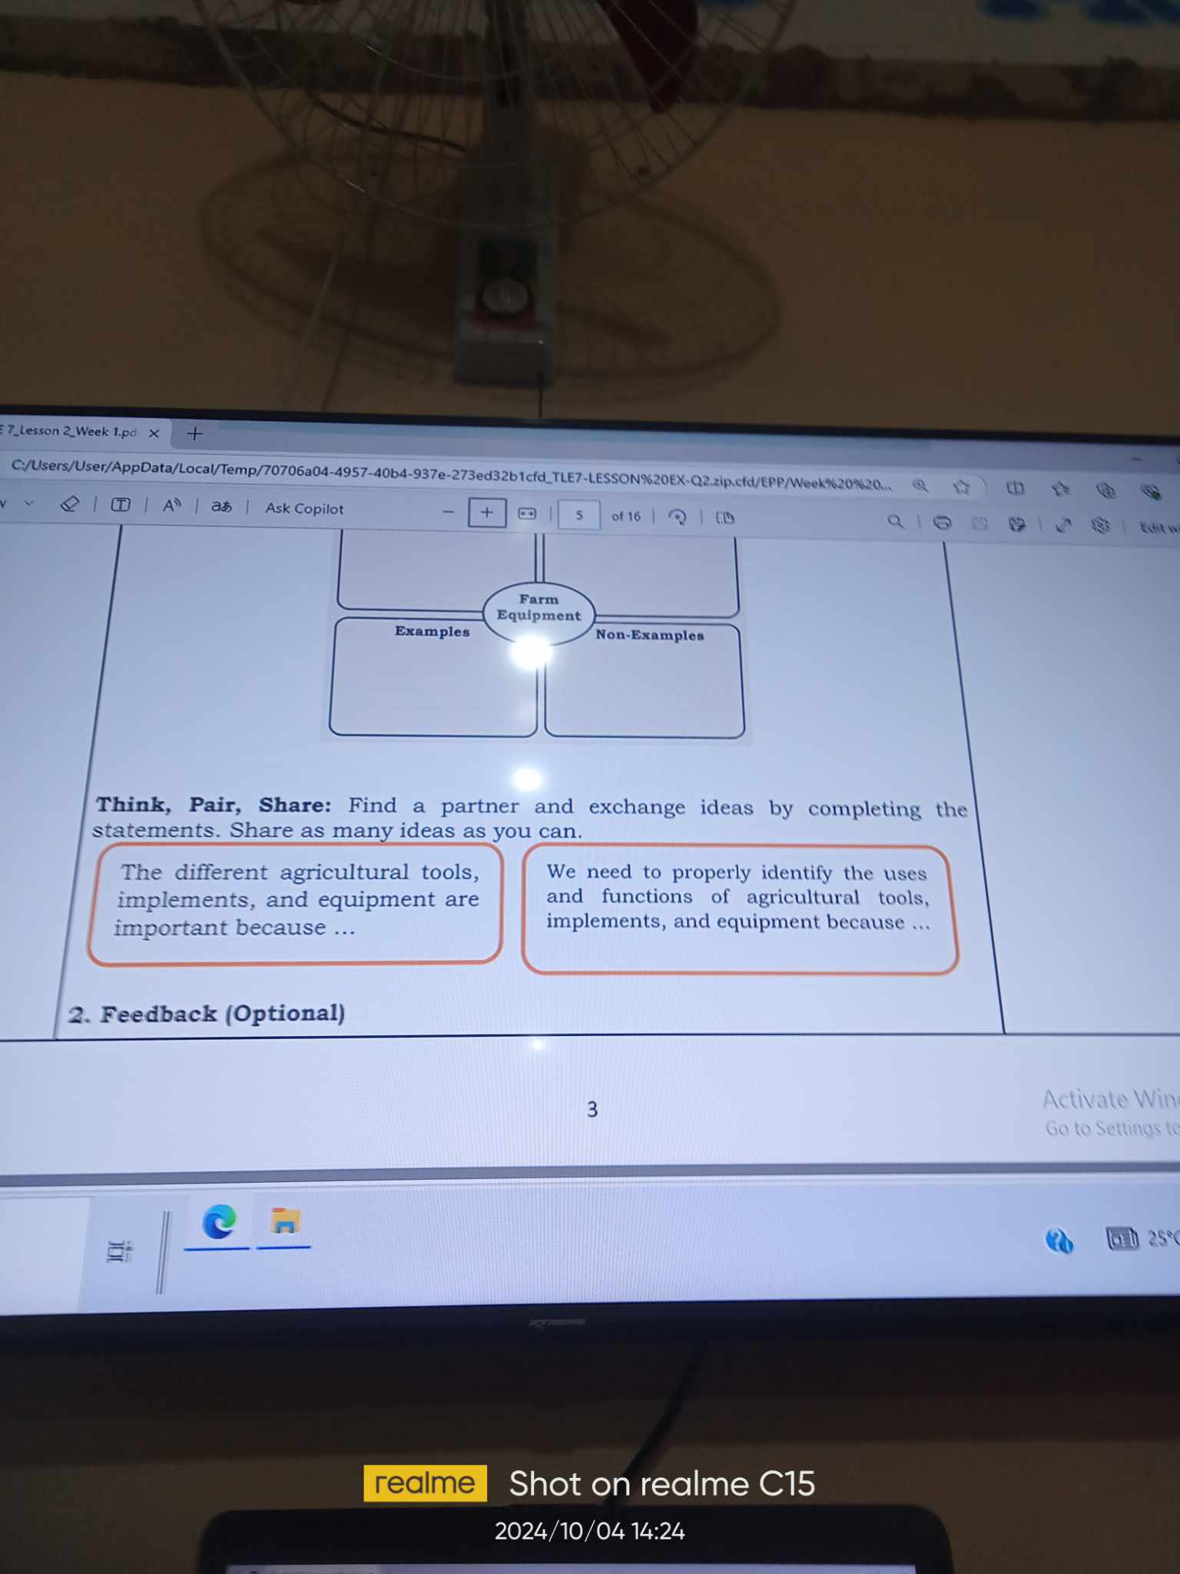This screenshot has height=1574, width=1180.
Task: Zoom out with the minus button
Action: coord(449,512)
